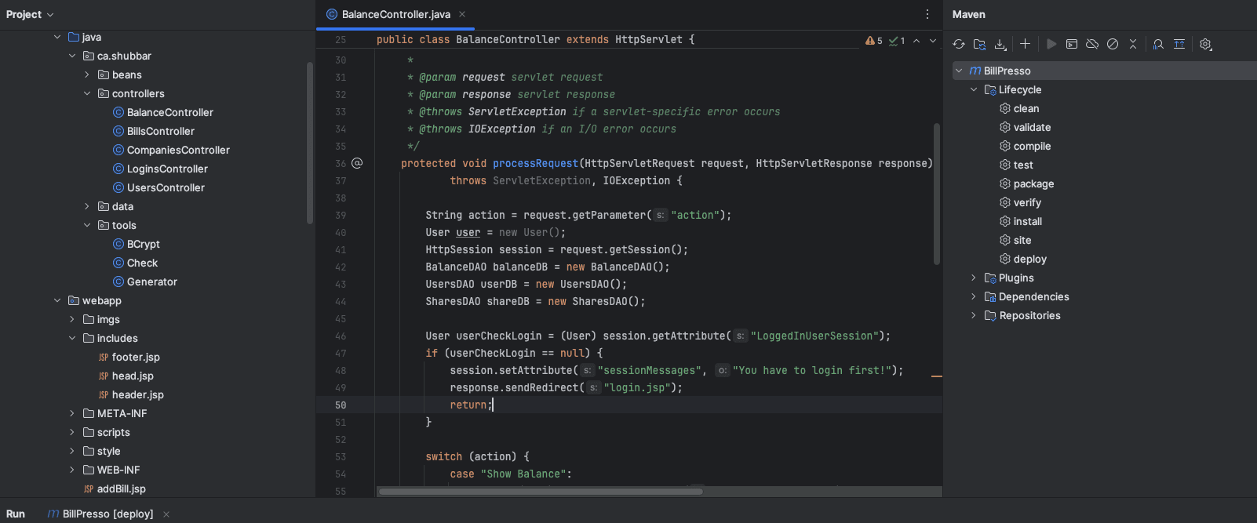Click the Maven panel title
The width and height of the screenshot is (1257, 523).
(x=969, y=14)
